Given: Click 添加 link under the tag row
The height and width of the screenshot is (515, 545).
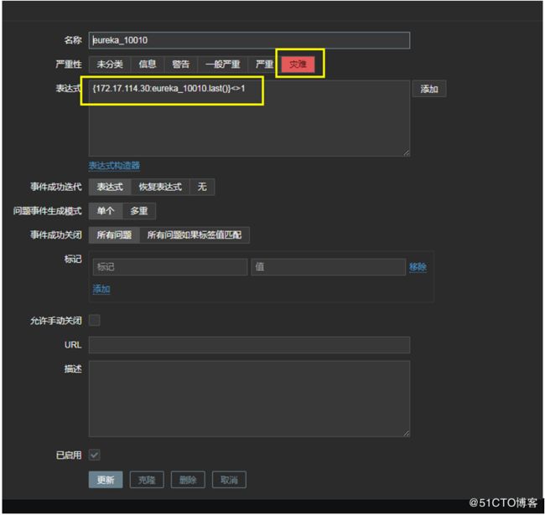Looking at the screenshot, I should [101, 289].
